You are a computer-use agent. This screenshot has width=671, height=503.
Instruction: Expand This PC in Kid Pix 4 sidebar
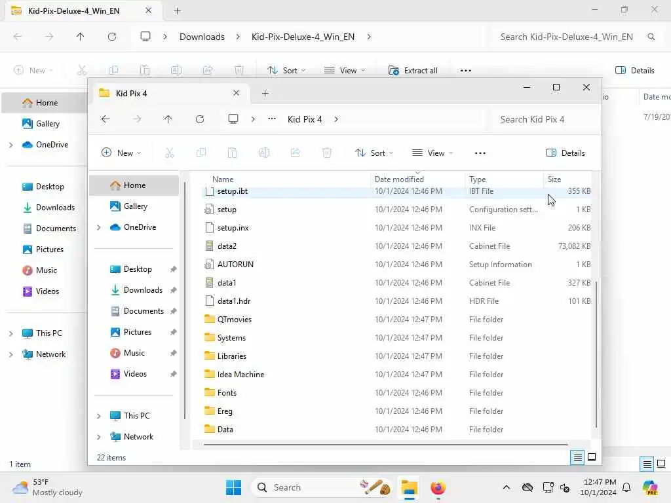[x=99, y=416]
